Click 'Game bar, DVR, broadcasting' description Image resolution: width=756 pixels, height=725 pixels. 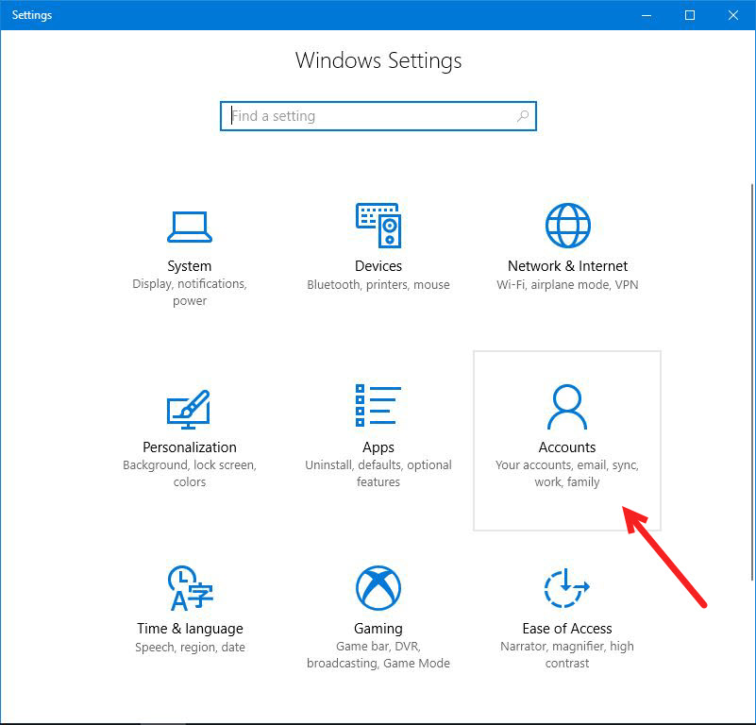click(x=378, y=655)
